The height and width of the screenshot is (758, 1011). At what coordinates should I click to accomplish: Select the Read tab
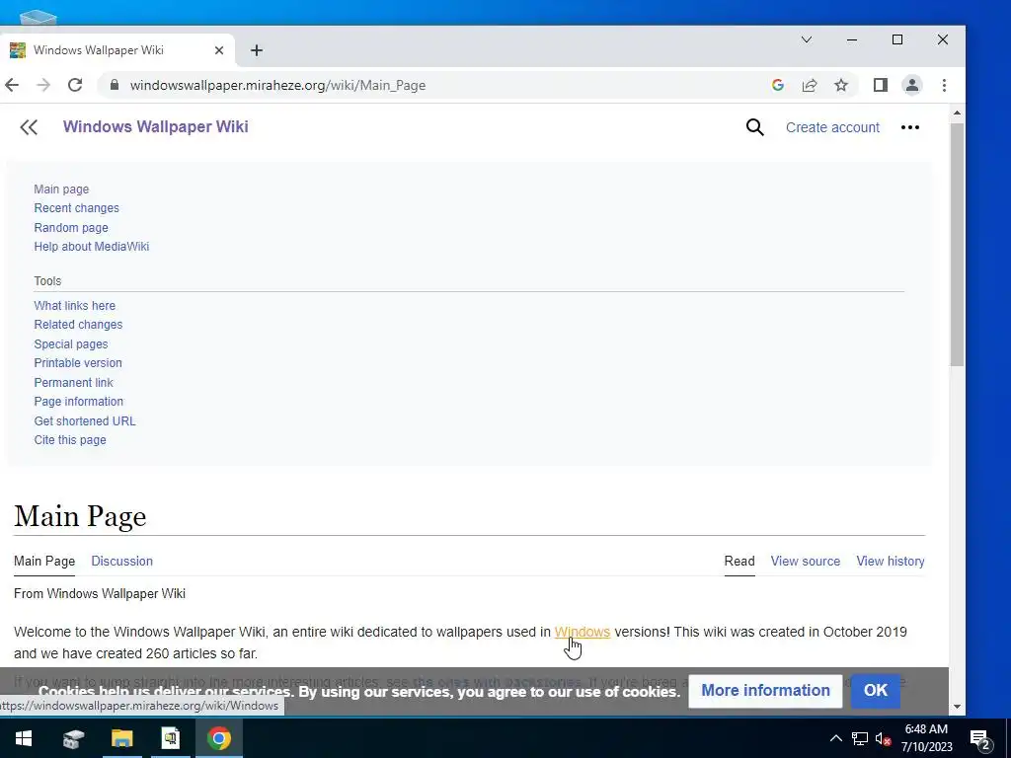point(739,561)
